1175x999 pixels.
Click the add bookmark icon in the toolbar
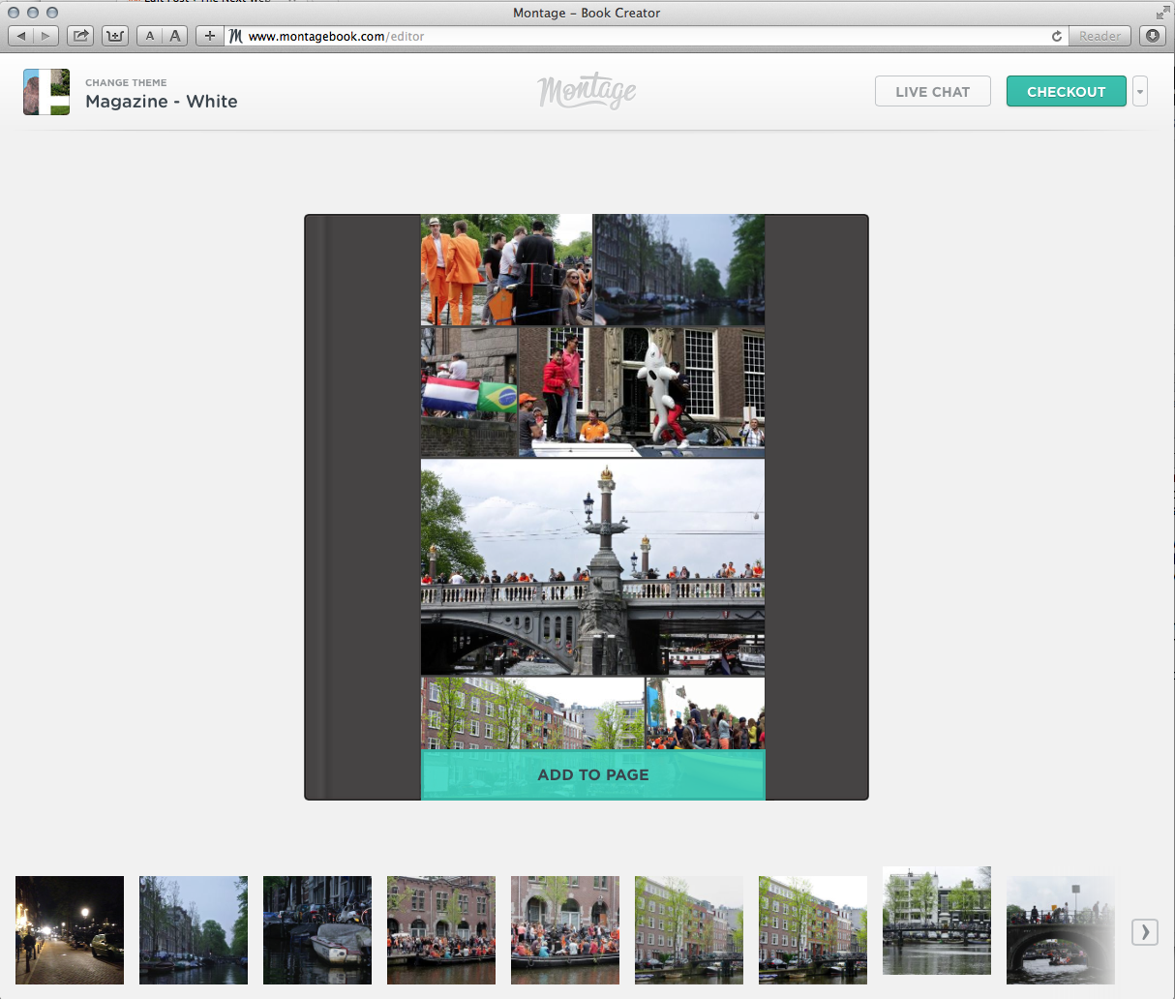(x=115, y=35)
